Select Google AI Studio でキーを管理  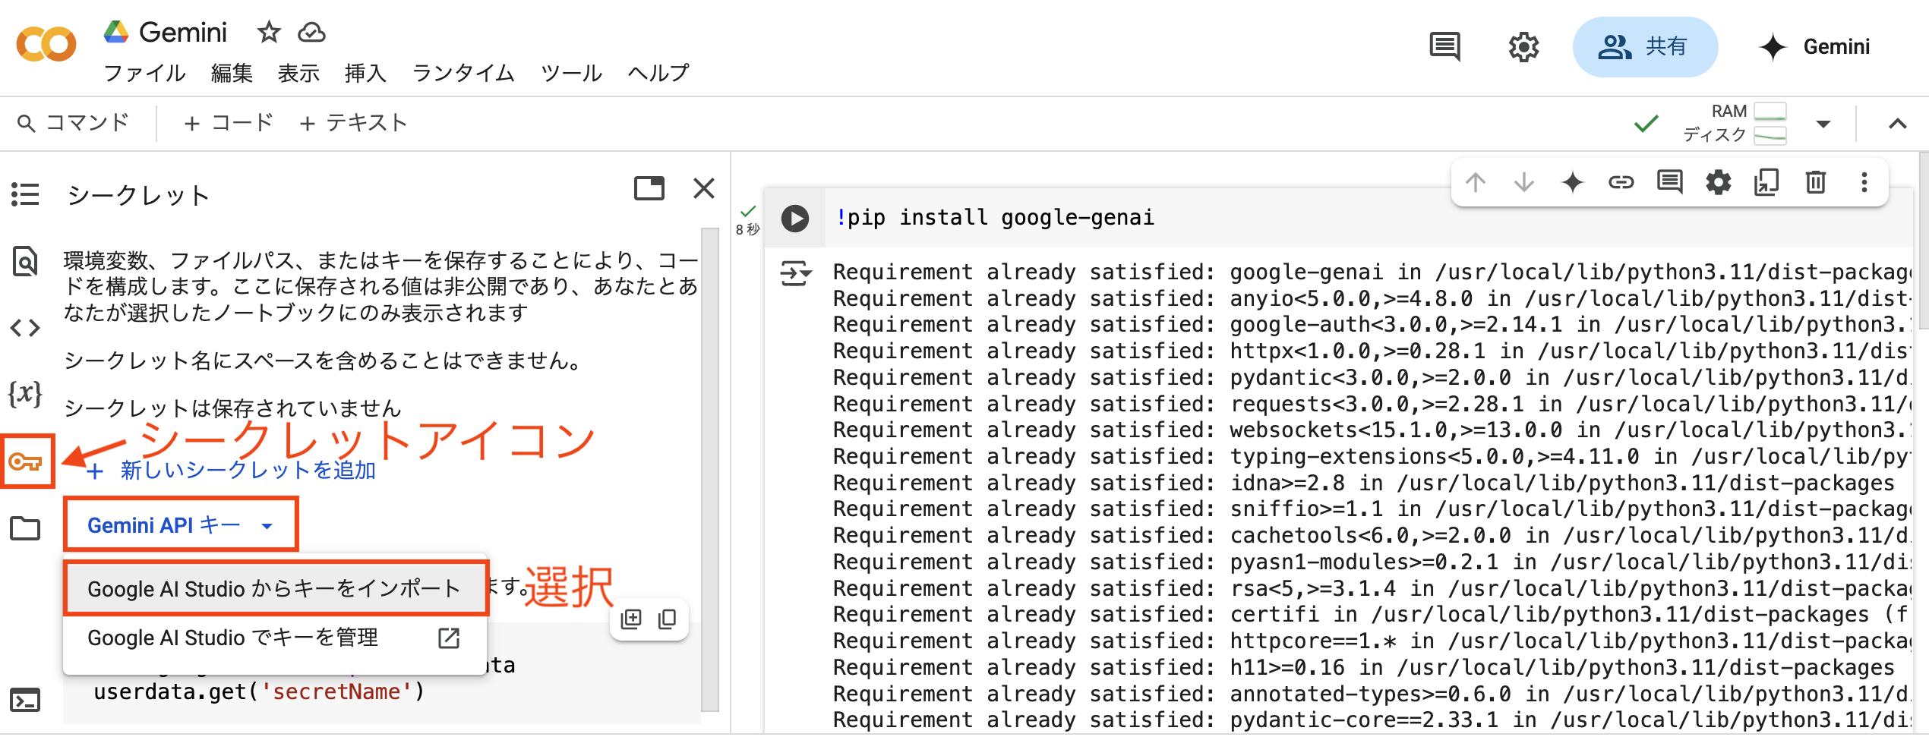[275, 638]
